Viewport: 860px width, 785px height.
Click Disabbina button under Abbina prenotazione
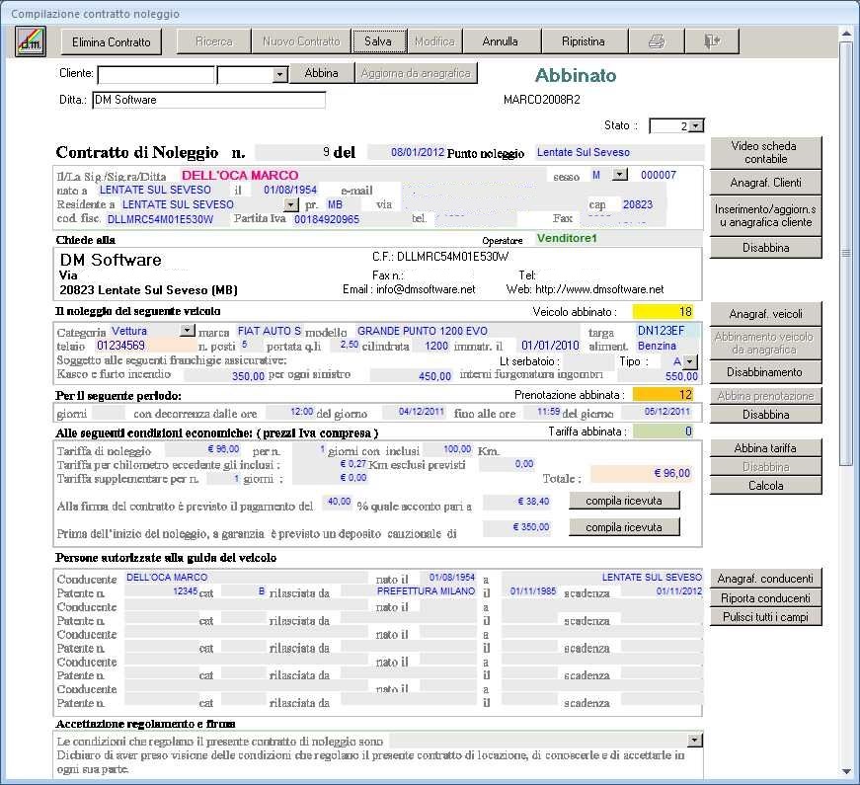point(765,414)
